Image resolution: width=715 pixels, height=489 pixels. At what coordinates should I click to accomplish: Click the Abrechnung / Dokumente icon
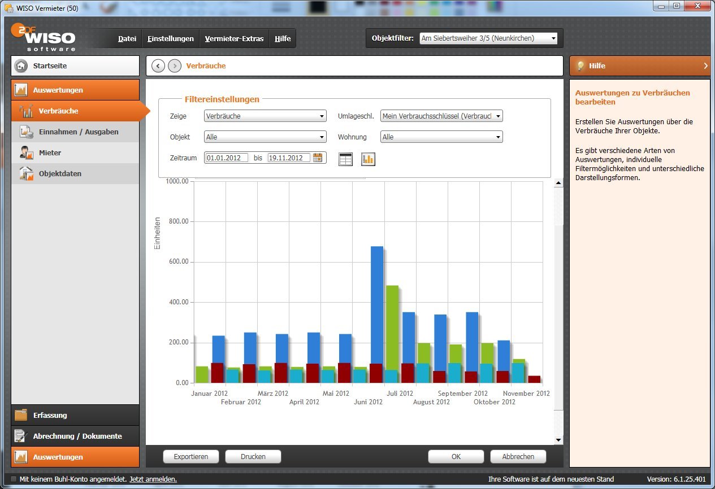pyautogui.click(x=21, y=436)
